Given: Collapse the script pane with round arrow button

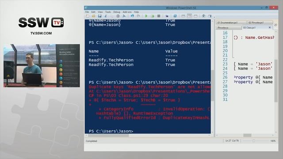Looking at the screenshot, I should 275,25.
